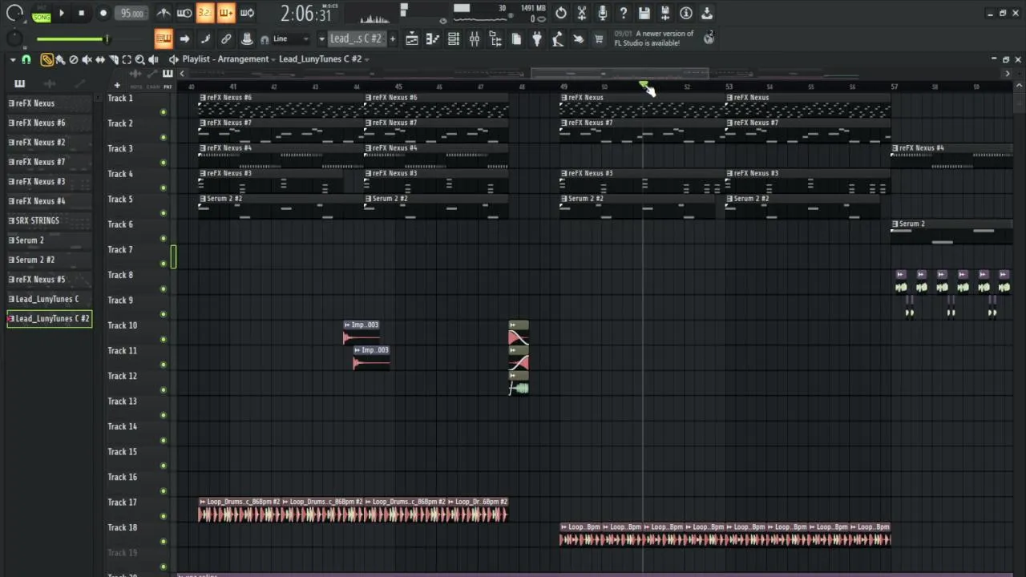Open the Piano roll view icon
The width and height of the screenshot is (1026, 577).
point(432,38)
